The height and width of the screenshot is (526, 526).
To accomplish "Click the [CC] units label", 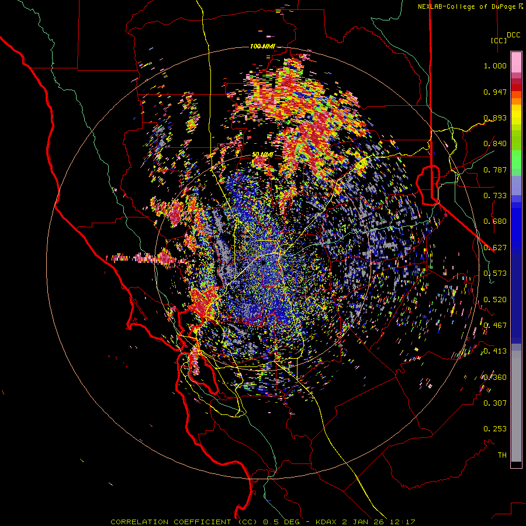I will 499,40.
